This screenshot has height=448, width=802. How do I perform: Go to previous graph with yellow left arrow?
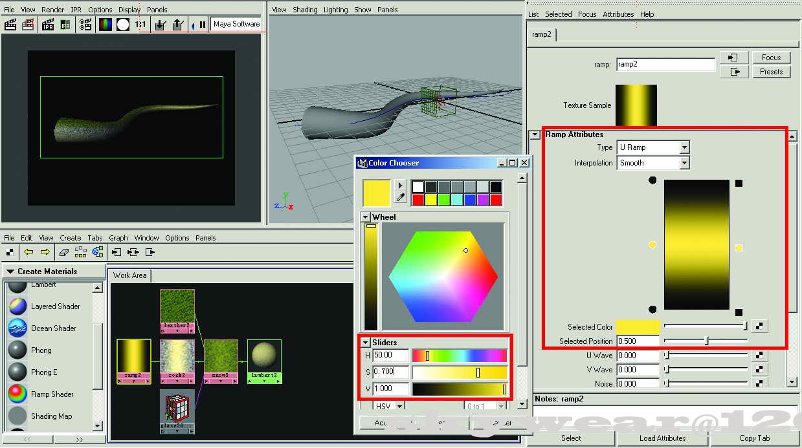[28, 252]
